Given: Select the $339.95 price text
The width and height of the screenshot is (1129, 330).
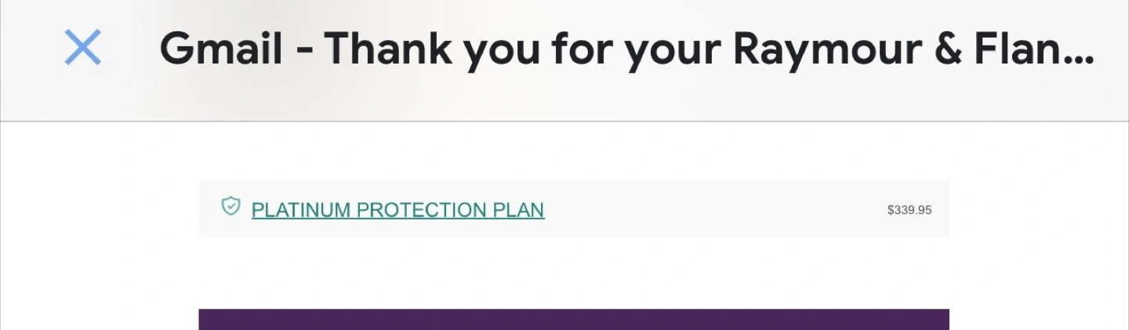Looking at the screenshot, I should click(909, 210).
